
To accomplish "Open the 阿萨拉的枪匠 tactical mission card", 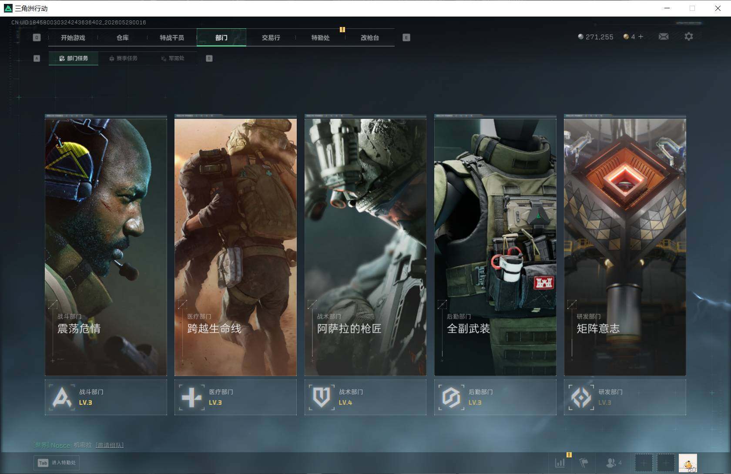I will click(x=365, y=247).
